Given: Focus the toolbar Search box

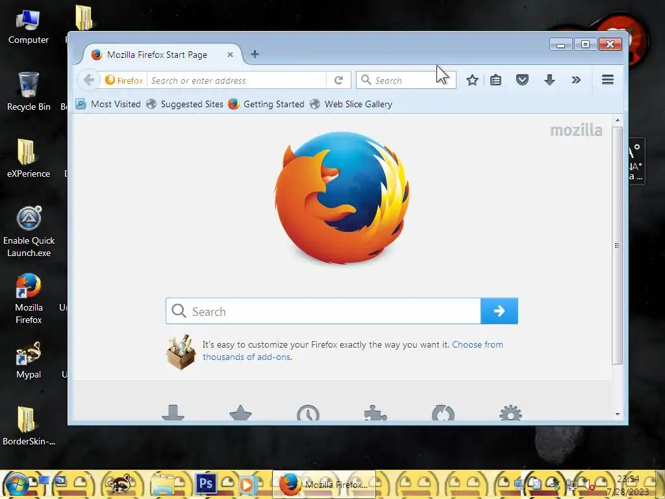Looking at the screenshot, I should coord(406,80).
